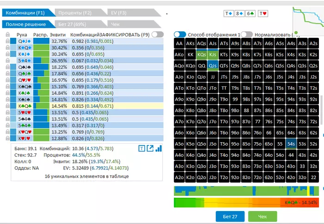The image size is (324, 224).
Task: Click lock icon beside 5♥4♥ row
Action: point(7,112)
